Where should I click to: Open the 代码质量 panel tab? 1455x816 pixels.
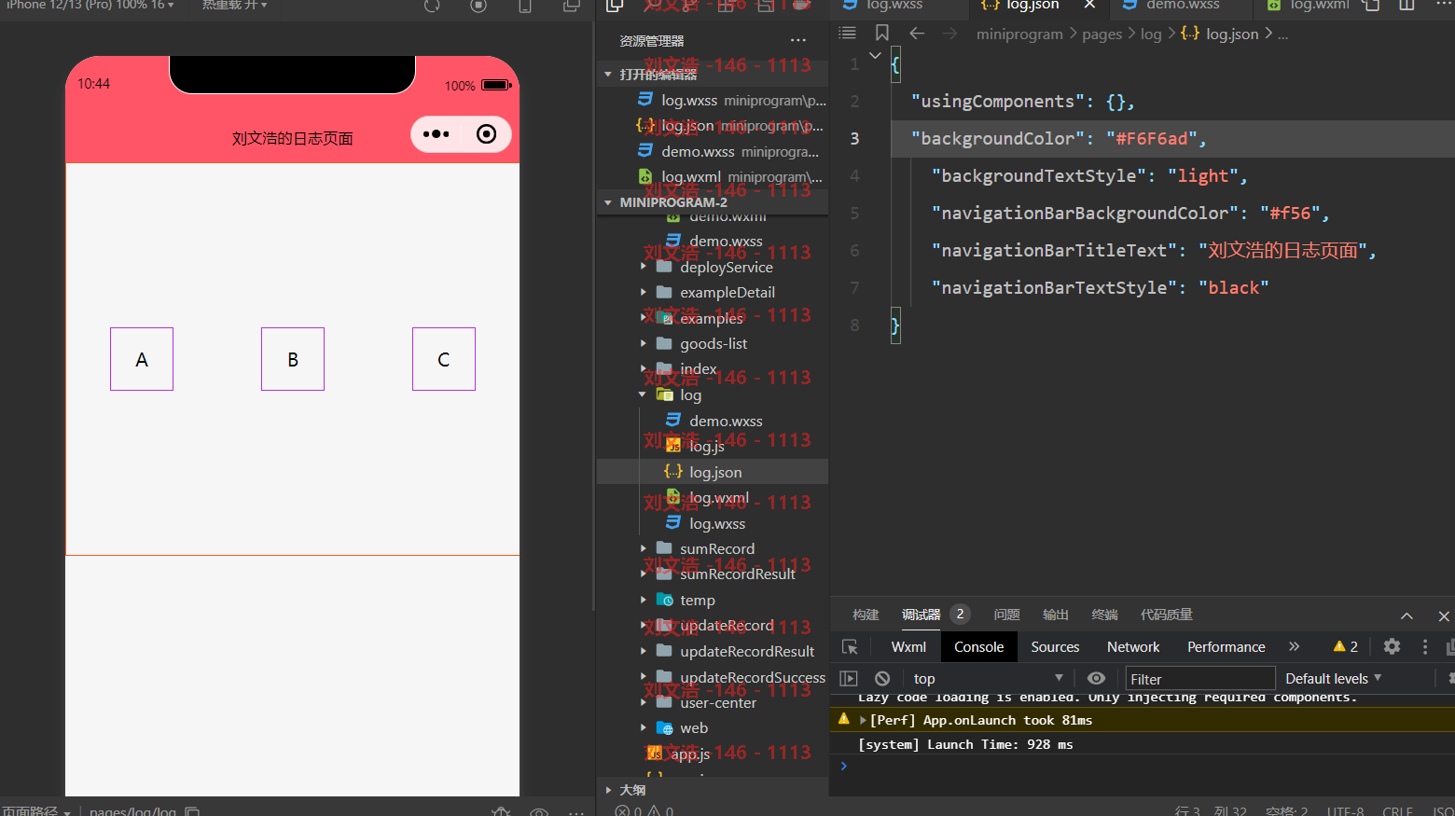pos(1167,615)
